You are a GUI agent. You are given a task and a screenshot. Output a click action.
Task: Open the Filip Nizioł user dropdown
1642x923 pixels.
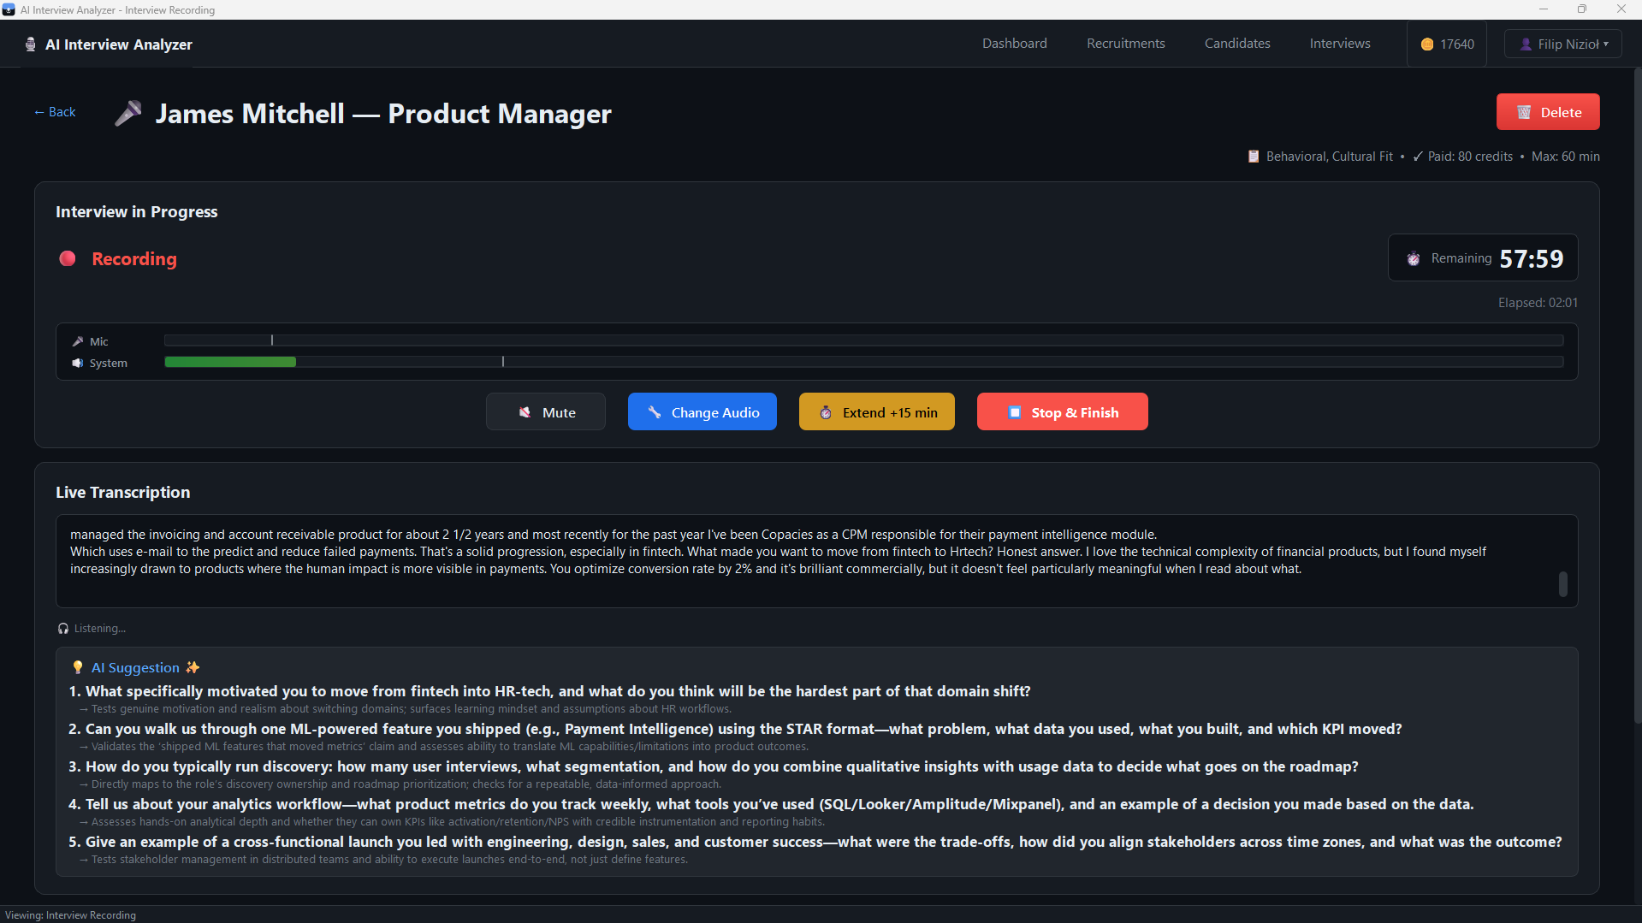(x=1562, y=44)
